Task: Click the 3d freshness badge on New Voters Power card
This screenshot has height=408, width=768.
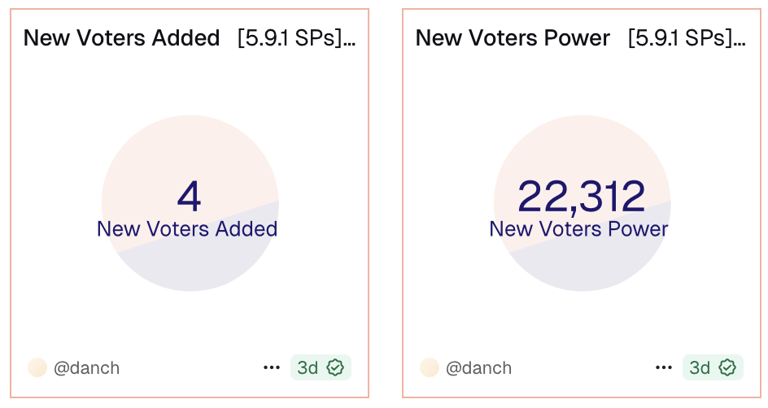Action: point(700,368)
